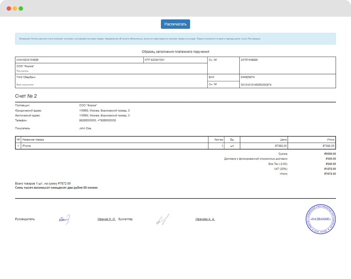This screenshot has height=279, width=351.
Task: Minimize the window using the yellow button
Action: tap(15, 9)
